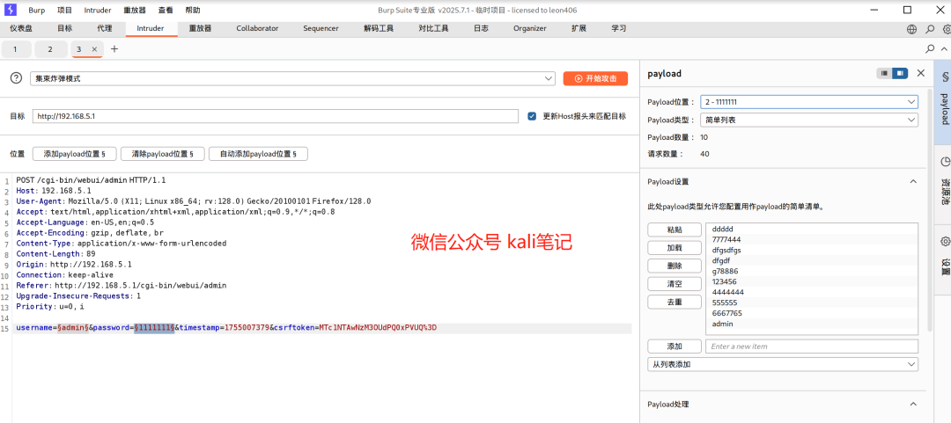Click the §admin§ payload position in request
The width and height of the screenshot is (951, 423).
(73, 328)
